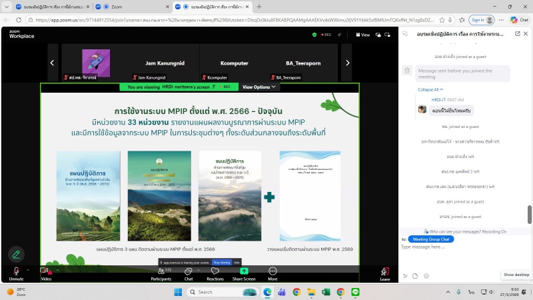Open Meeting Group Chat recipient selector
533x300 pixels.
[x=429, y=239]
